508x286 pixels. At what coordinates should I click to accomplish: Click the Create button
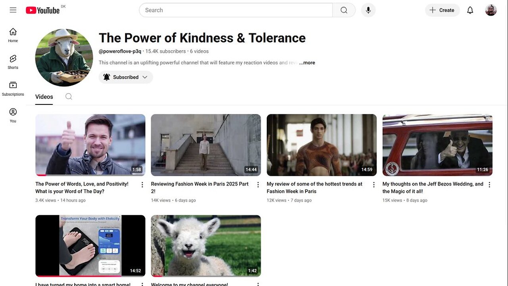click(x=442, y=10)
